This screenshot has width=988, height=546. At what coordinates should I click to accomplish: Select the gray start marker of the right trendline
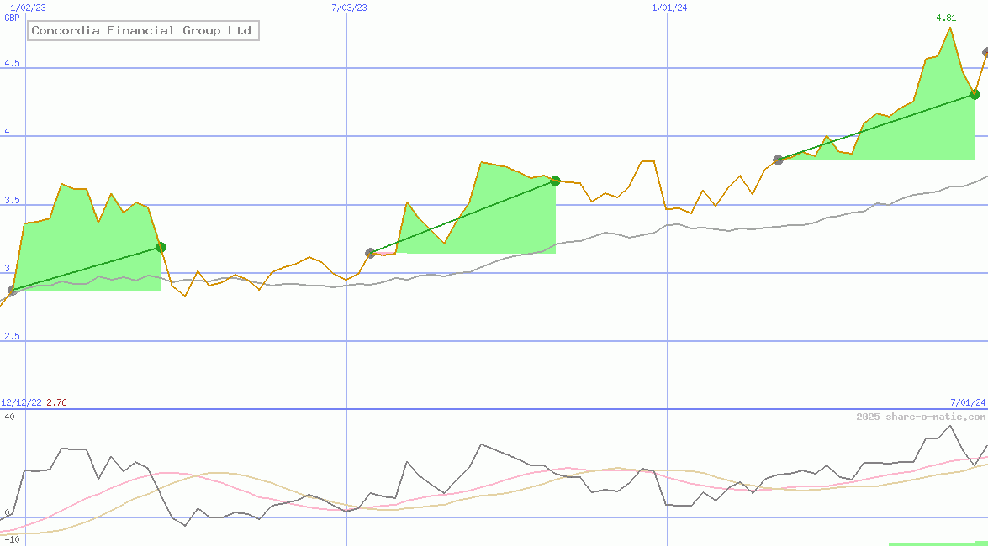tap(778, 160)
